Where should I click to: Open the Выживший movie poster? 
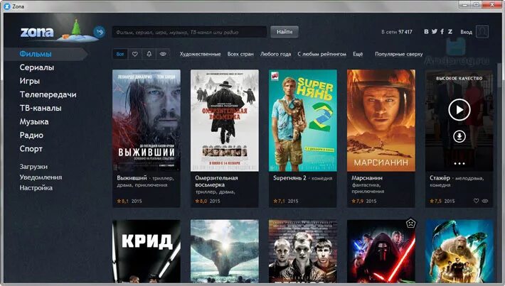147,121
